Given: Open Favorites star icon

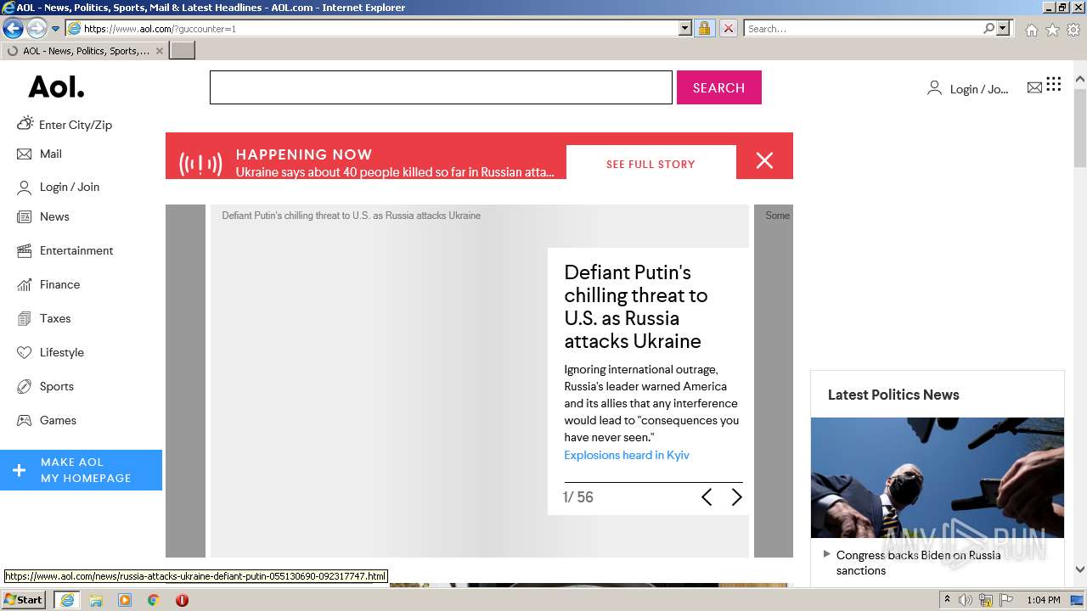Looking at the screenshot, I should [x=1052, y=30].
